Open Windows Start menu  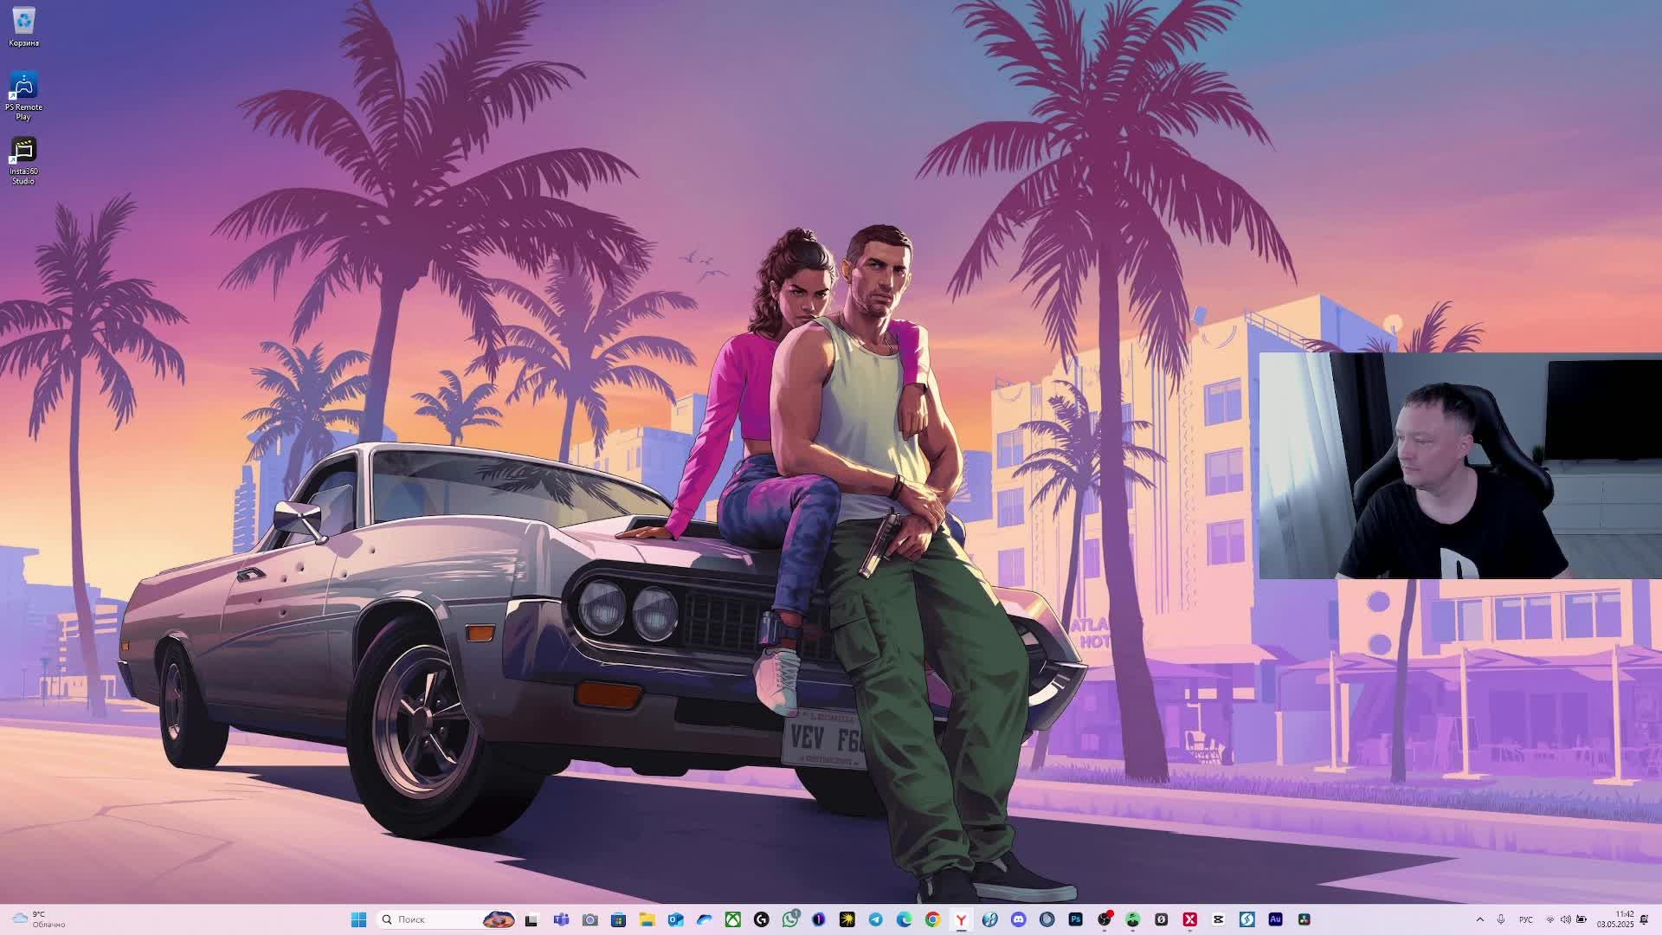coord(358,919)
